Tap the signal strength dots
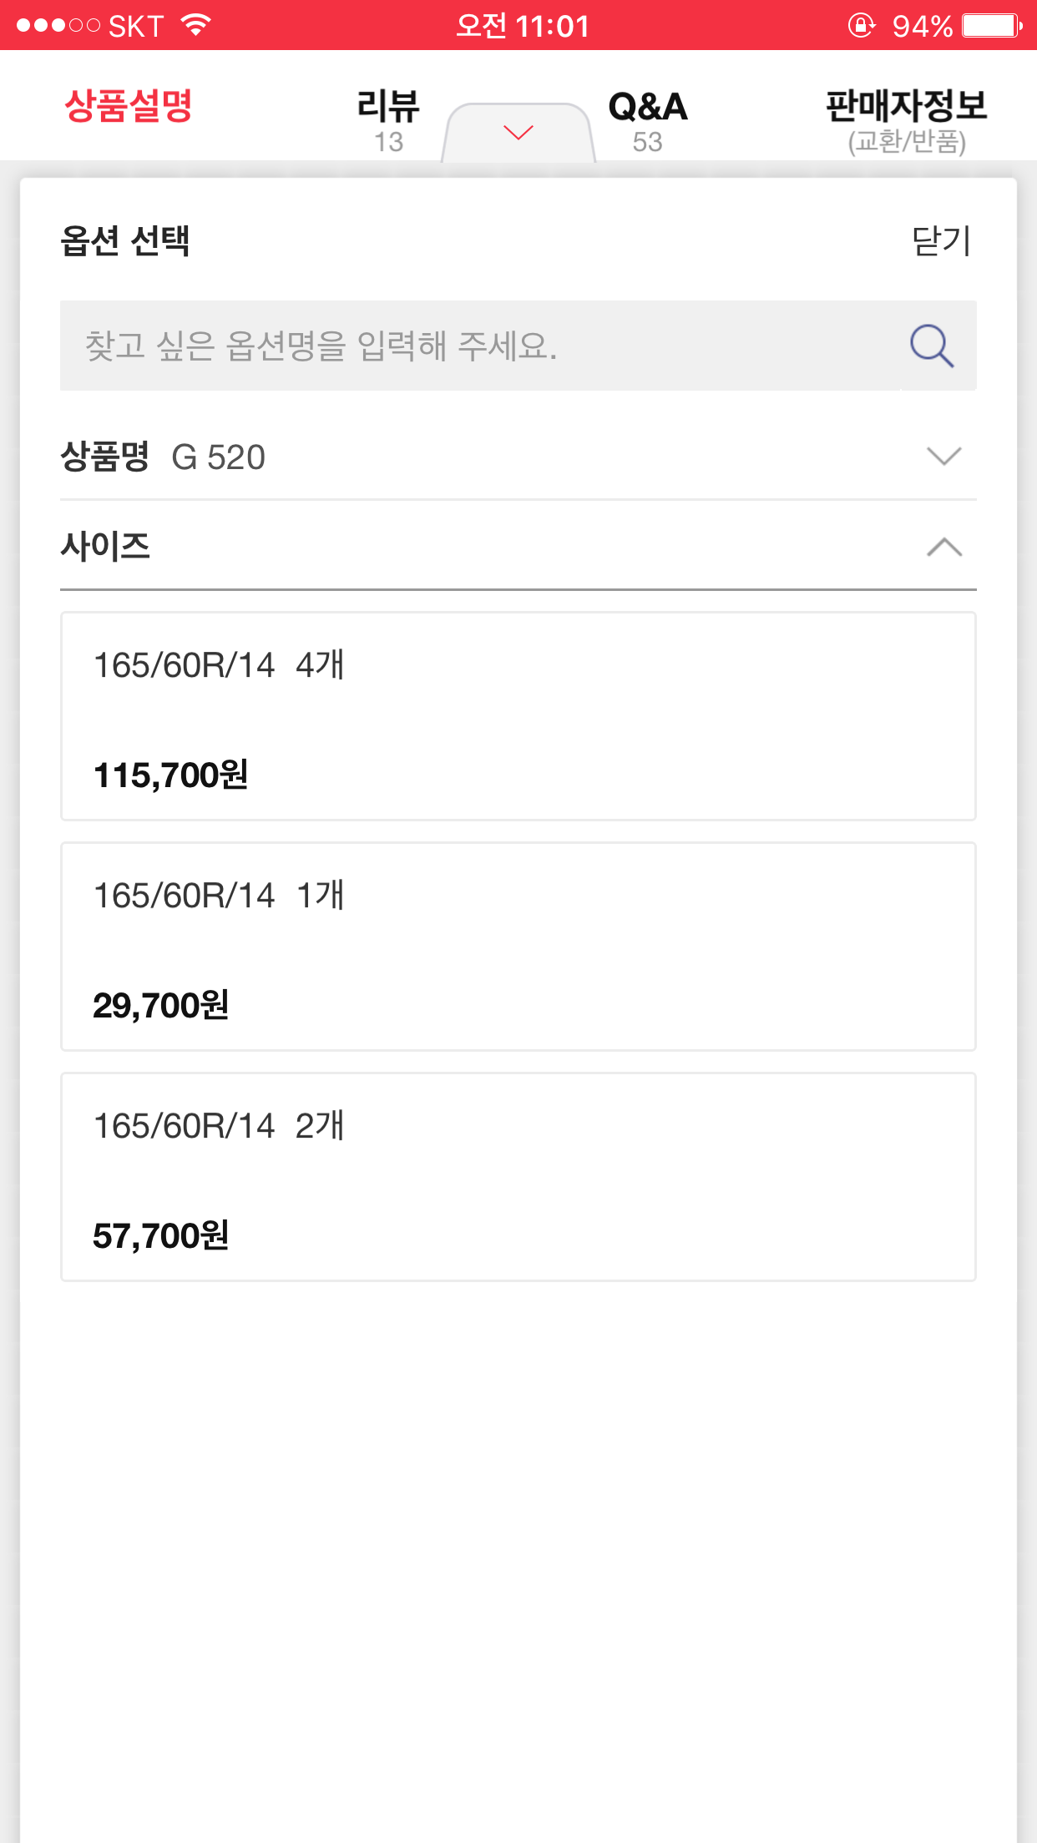The height and width of the screenshot is (1843, 1037). pos(58,26)
